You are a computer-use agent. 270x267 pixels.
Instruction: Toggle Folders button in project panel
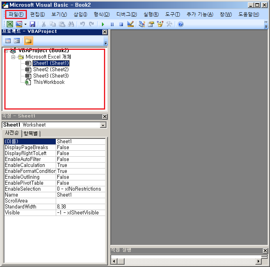pyautogui.click(x=28, y=41)
